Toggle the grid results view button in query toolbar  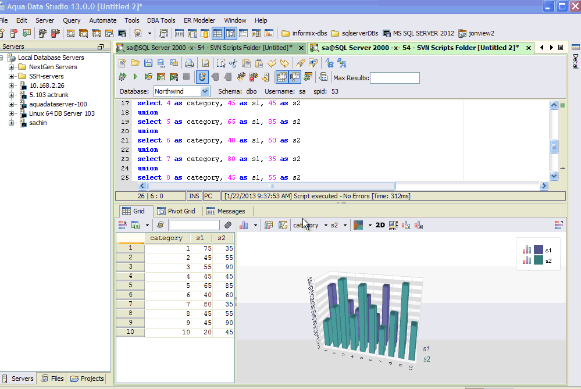281,77
